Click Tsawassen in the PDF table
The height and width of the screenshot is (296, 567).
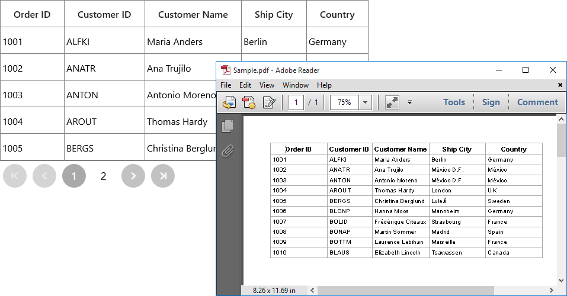click(x=447, y=253)
